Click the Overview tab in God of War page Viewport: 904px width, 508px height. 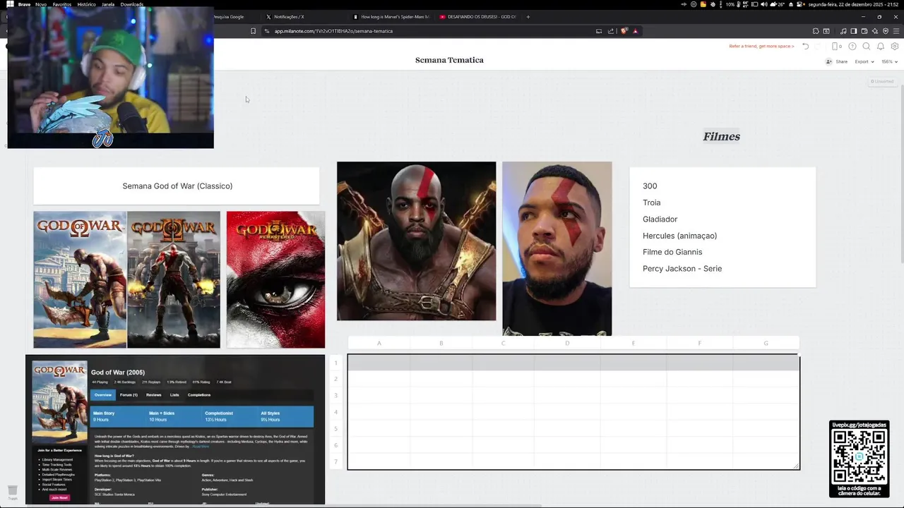coord(103,395)
